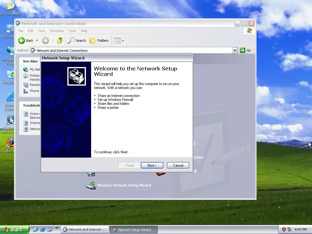Screen dimensions: 312x234
Task: Expand the quick launch chevron
Action: 57,228
